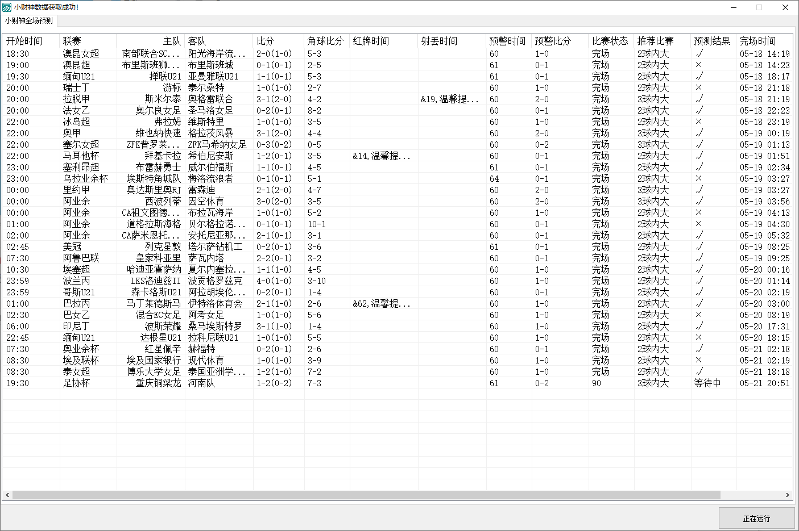This screenshot has width=799, height=531.
Task: Click the 推荐比赛 column header
Action: coord(662,41)
